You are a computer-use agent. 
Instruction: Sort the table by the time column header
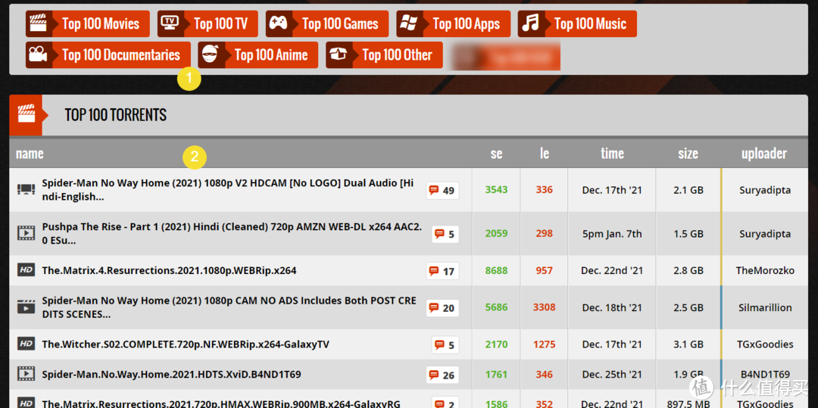(x=612, y=154)
